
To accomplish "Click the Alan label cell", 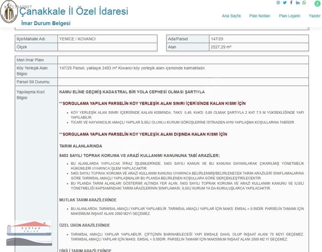I will (188, 47).
